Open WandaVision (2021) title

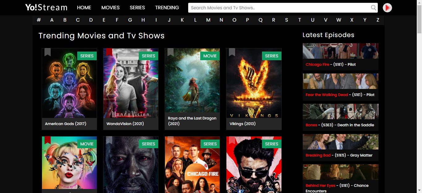pos(125,124)
